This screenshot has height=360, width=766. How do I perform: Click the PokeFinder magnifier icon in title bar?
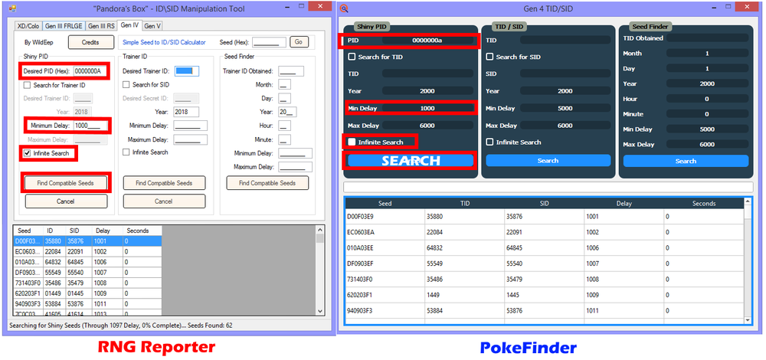click(345, 8)
